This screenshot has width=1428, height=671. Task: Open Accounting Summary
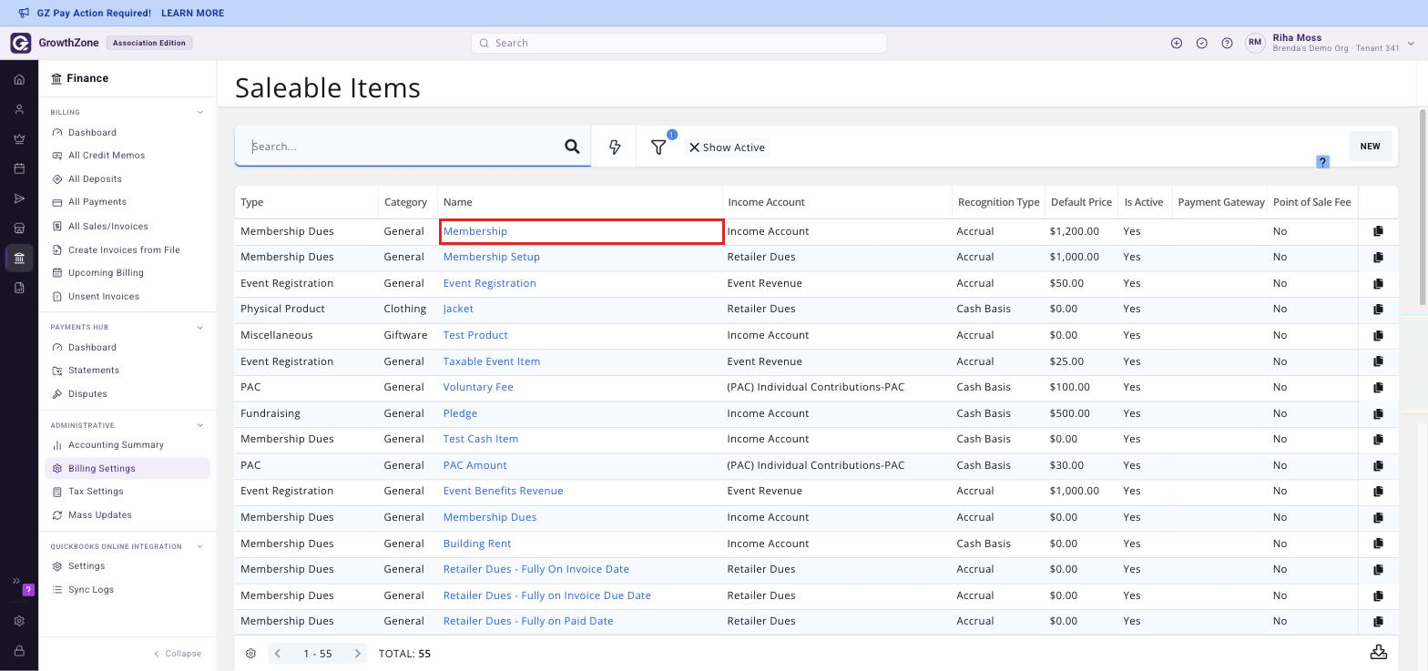116,445
